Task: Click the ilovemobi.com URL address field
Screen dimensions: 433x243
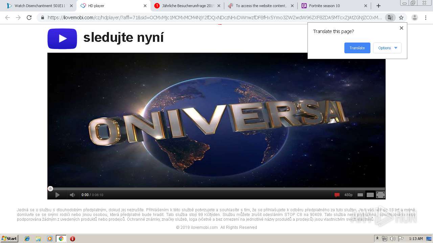Action: [214, 18]
